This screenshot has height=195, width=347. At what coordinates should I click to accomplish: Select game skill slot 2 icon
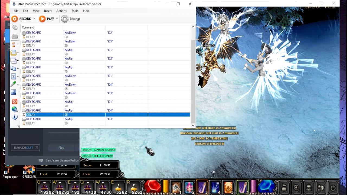[x=189, y=187]
